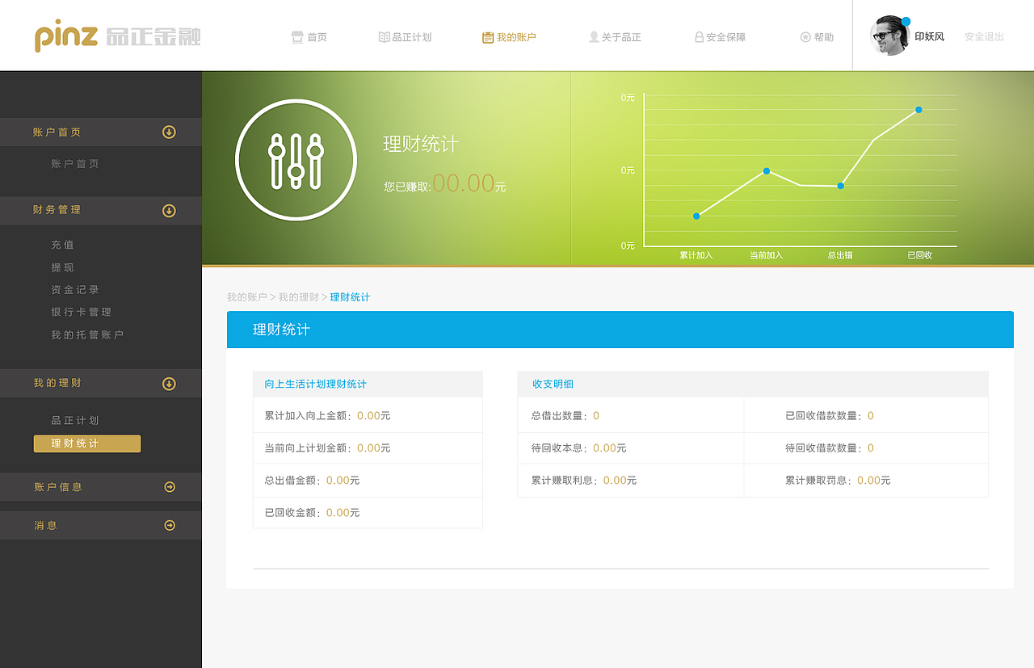The image size is (1034, 668).
Task: Toggle the 我的理财 section closed
Action: click(x=169, y=383)
